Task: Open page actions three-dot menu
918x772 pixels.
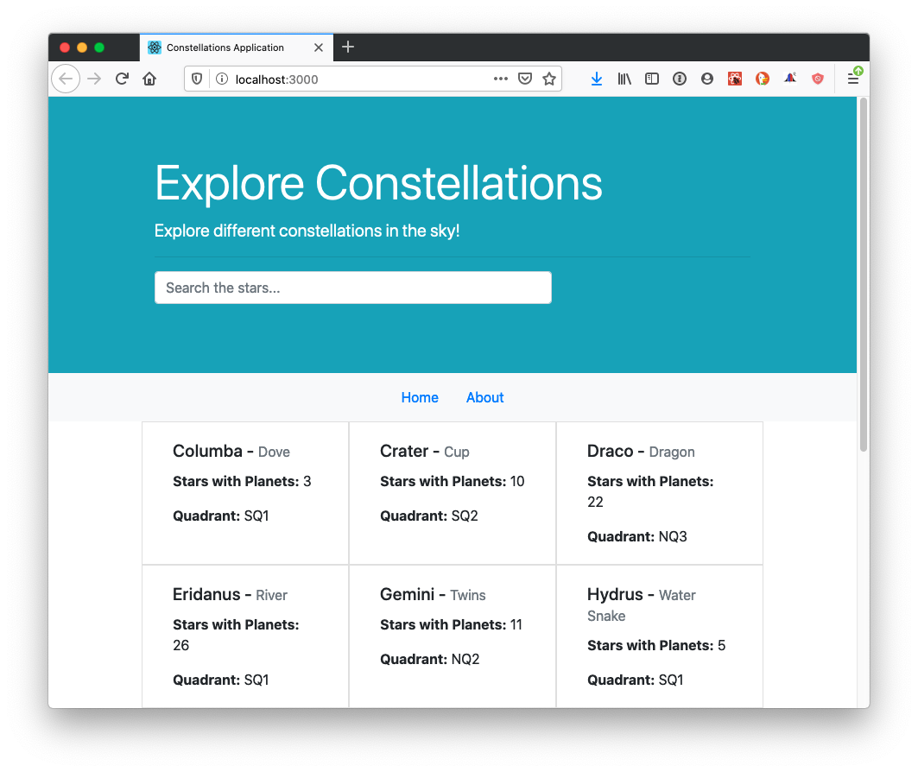Action: (x=500, y=79)
